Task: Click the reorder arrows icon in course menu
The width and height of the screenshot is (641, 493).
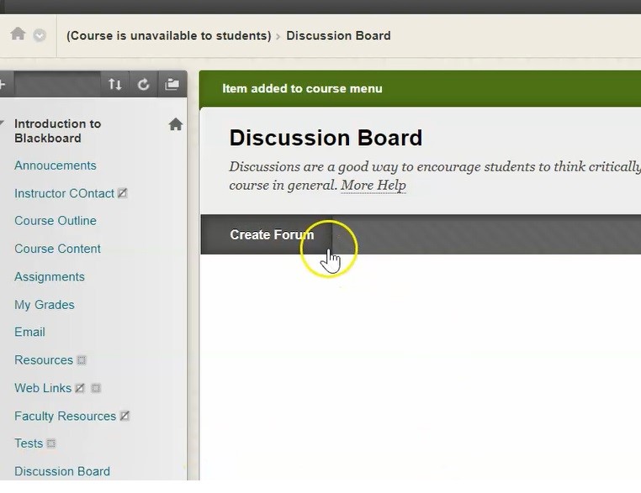Action: click(x=115, y=84)
